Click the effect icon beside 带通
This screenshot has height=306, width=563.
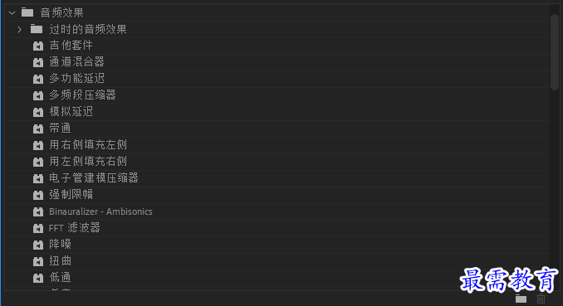[38, 129]
